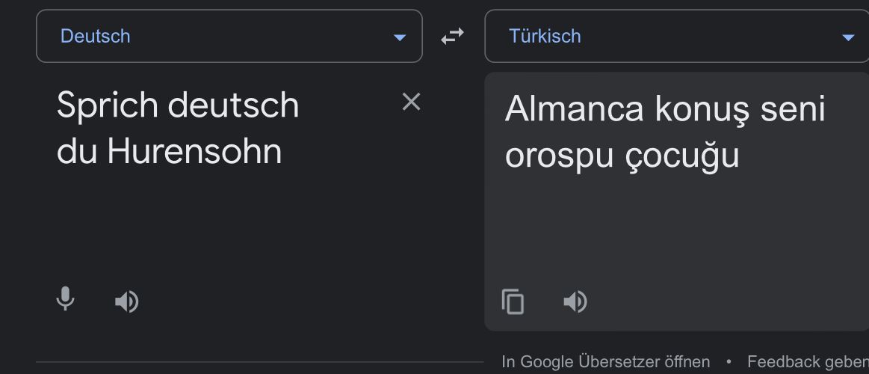Play audio of the Turkish translation
This screenshot has height=374, width=869.
coord(575,301)
